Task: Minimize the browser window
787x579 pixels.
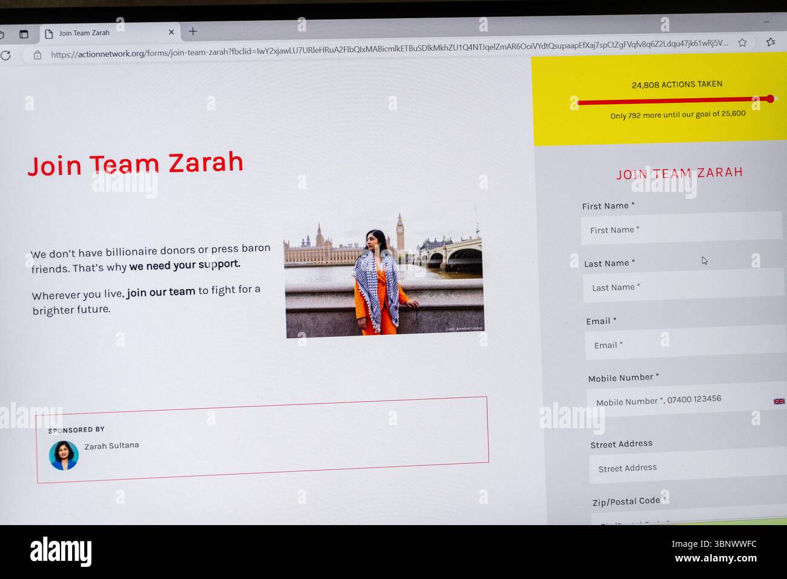Action: (x=766, y=22)
